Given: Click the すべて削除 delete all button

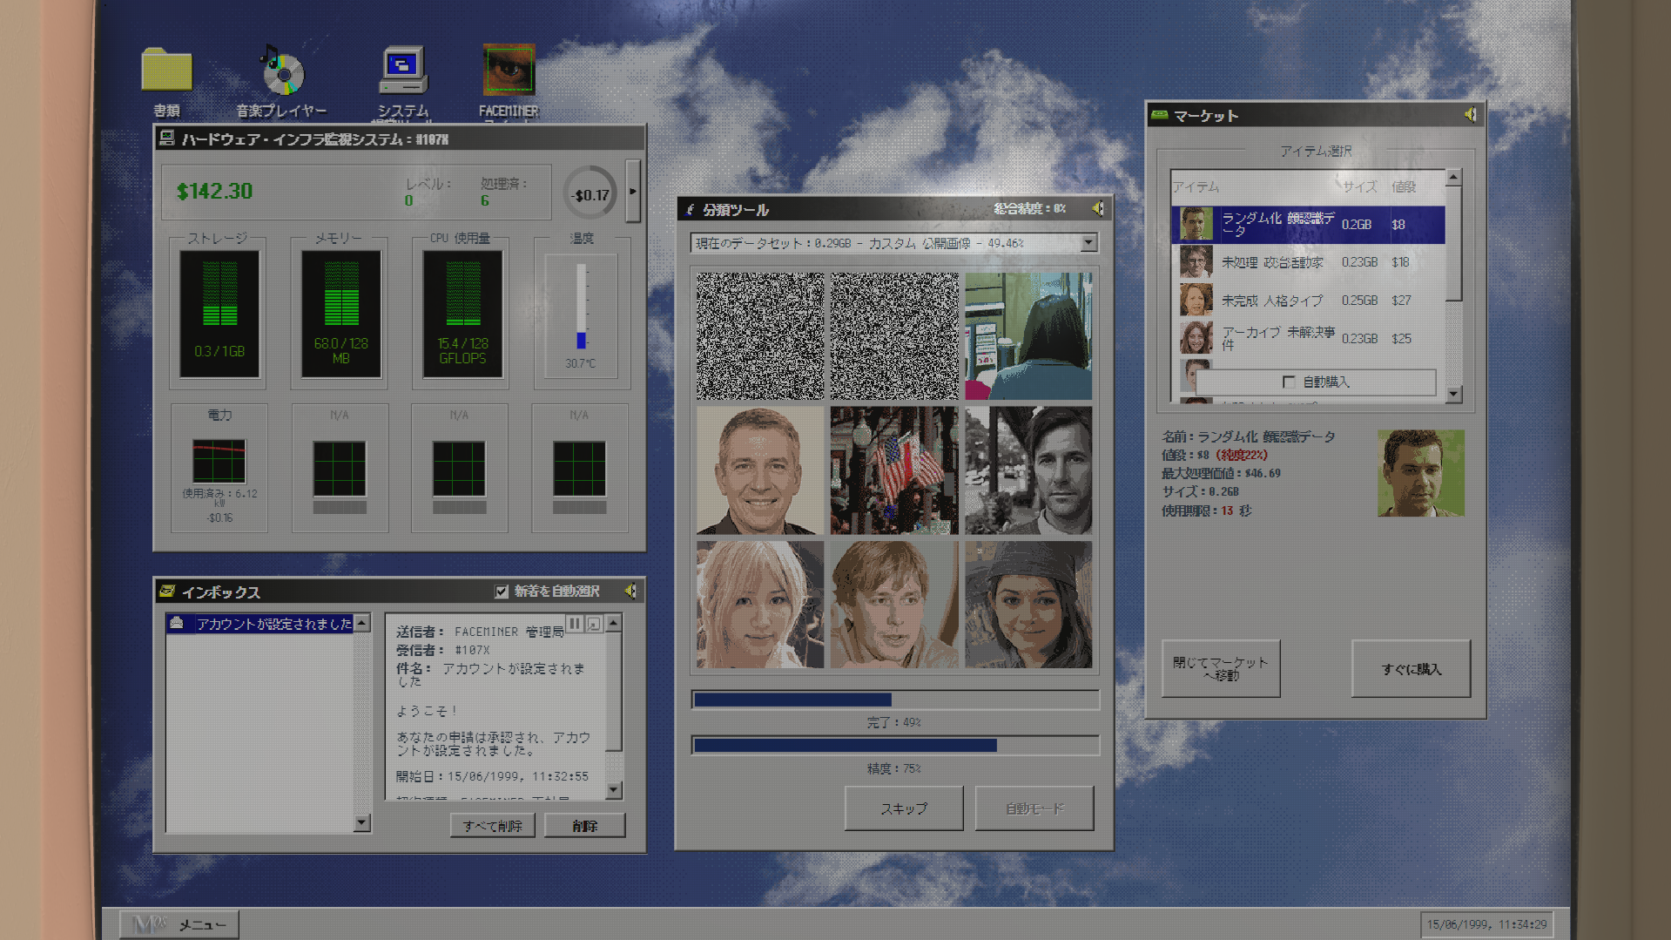Looking at the screenshot, I should tap(492, 826).
